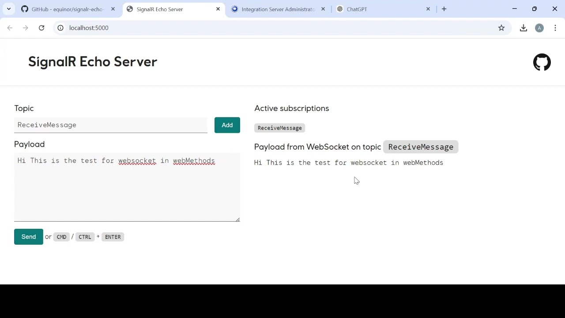Open the Chrome three-dot menu

coord(555,28)
